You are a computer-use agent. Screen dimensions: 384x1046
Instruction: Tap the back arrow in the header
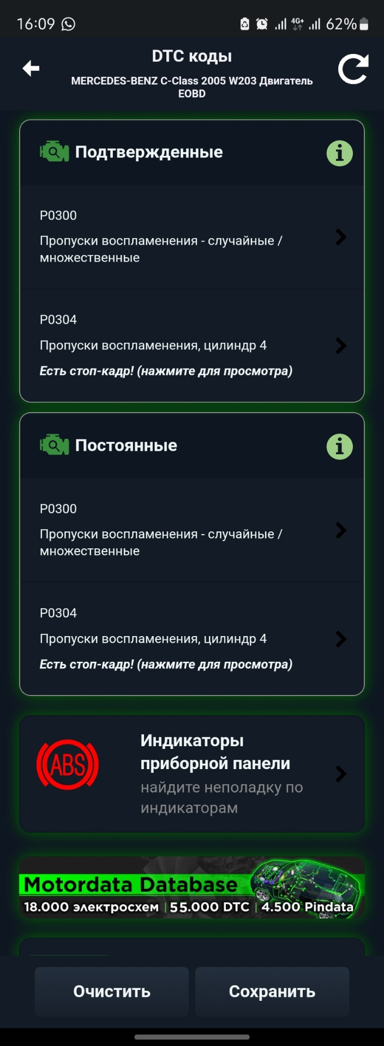[x=31, y=69]
